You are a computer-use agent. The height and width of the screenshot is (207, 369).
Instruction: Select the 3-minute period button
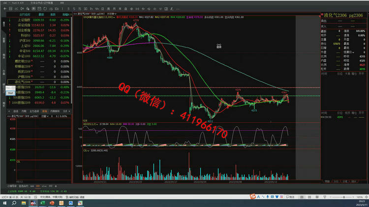tap(68, 9)
